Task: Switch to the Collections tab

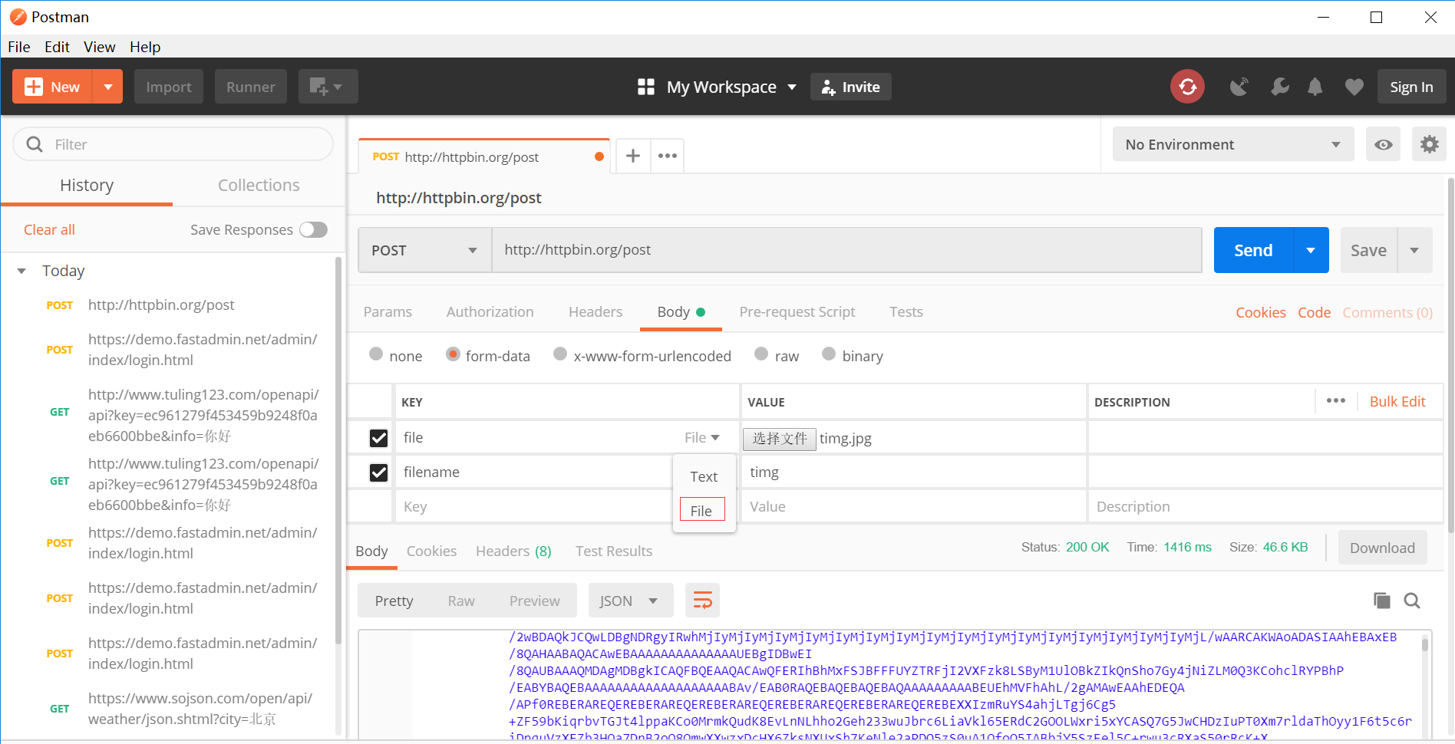Action: 259,185
